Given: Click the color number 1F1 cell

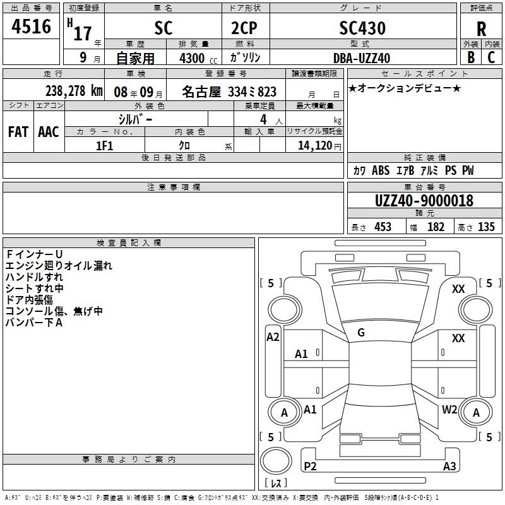Looking at the screenshot, I should 104,145.
